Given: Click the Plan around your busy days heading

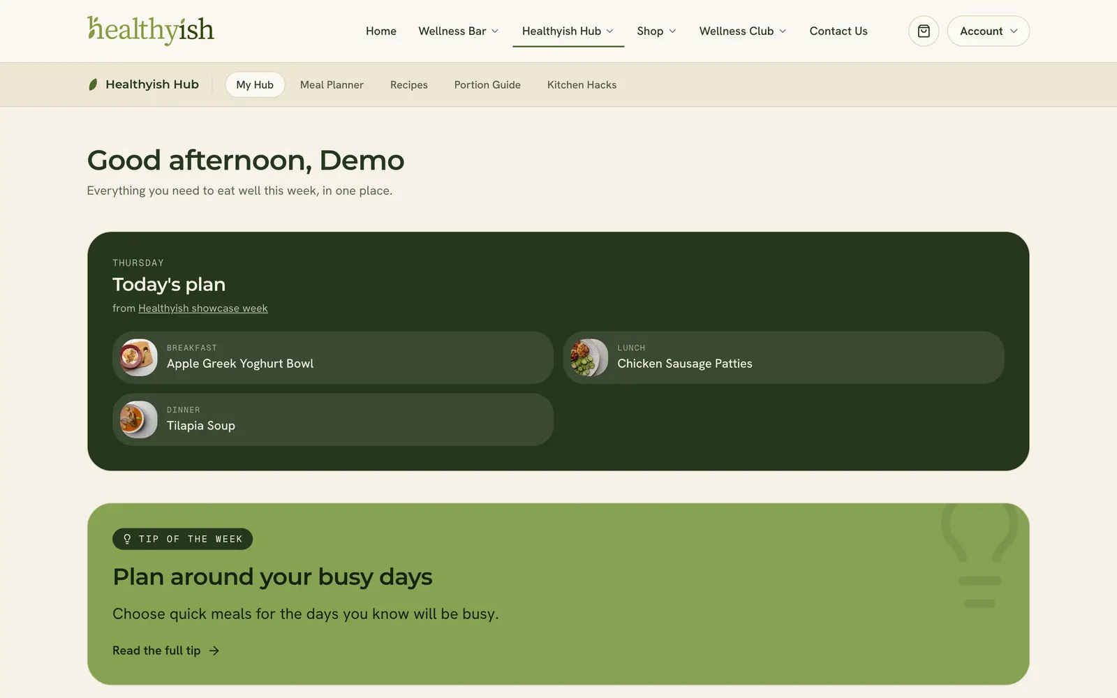Looking at the screenshot, I should coord(272,577).
